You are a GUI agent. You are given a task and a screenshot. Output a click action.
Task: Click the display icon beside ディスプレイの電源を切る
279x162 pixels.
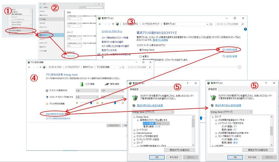(x=47, y=90)
